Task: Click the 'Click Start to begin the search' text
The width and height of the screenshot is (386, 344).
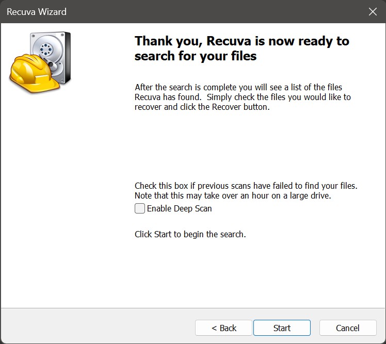Action: pyautogui.click(x=190, y=234)
